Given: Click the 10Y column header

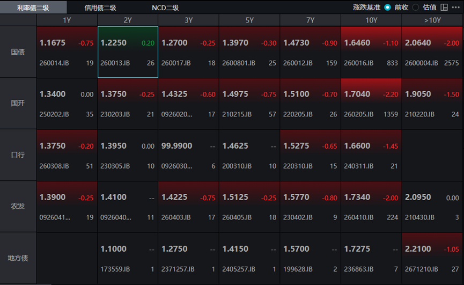Looking at the screenshot, I should pos(371,20).
